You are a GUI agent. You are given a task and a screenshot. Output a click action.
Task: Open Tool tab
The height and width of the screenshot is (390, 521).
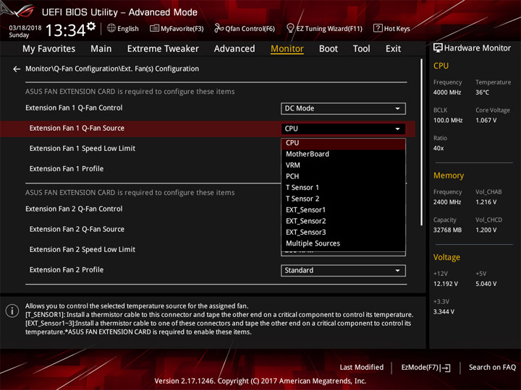(361, 49)
